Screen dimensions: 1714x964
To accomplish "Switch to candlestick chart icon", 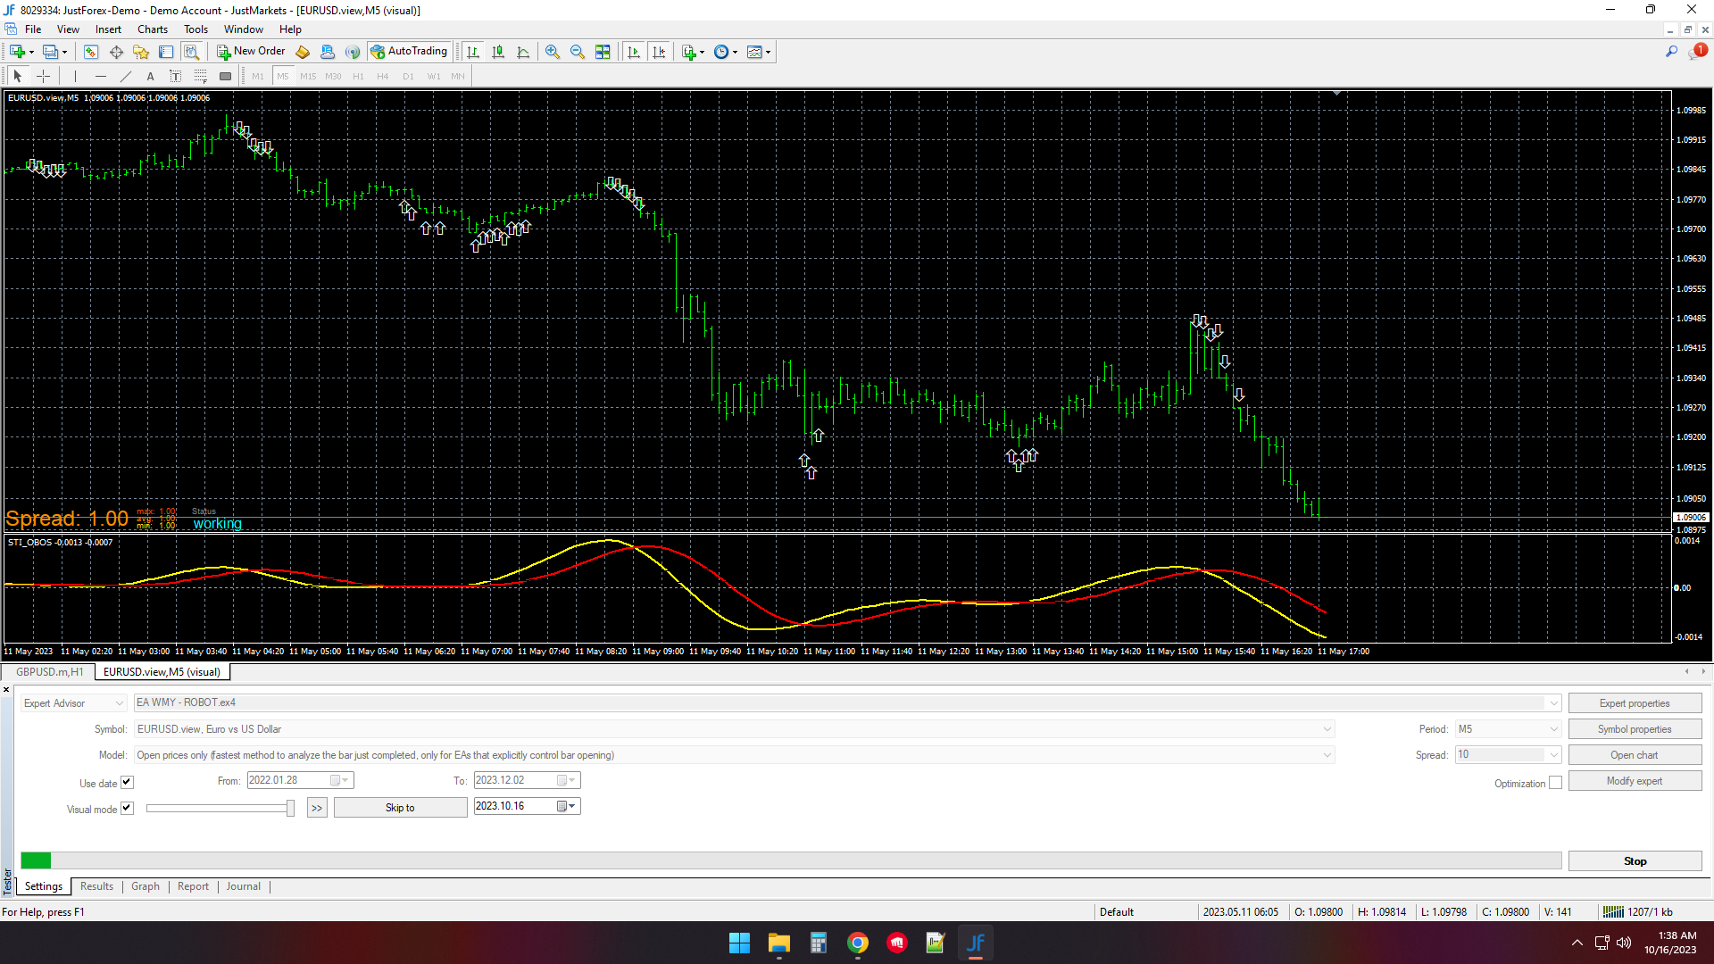I will pos(498,52).
